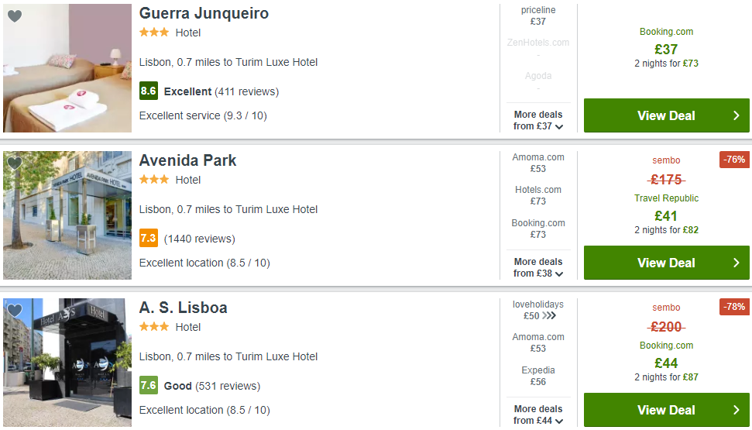Open the Guerra Junqueiro room photo
This screenshot has height=430, width=752.
[x=67, y=68]
